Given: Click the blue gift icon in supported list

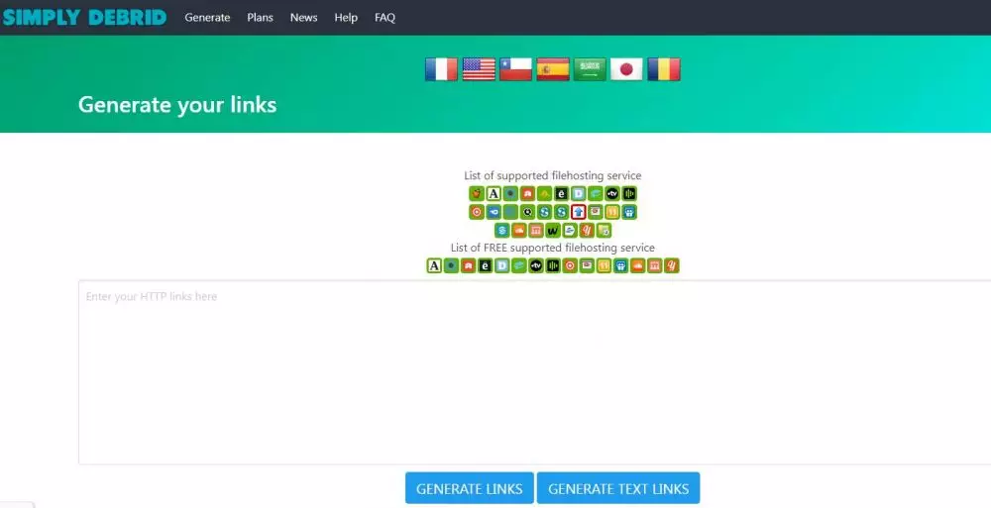Looking at the screenshot, I should point(629,212).
